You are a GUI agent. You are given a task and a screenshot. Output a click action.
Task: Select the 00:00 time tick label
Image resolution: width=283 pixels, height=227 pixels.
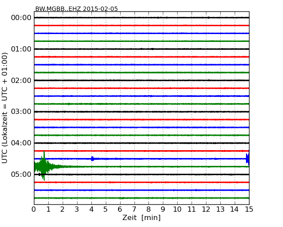coord(21,18)
